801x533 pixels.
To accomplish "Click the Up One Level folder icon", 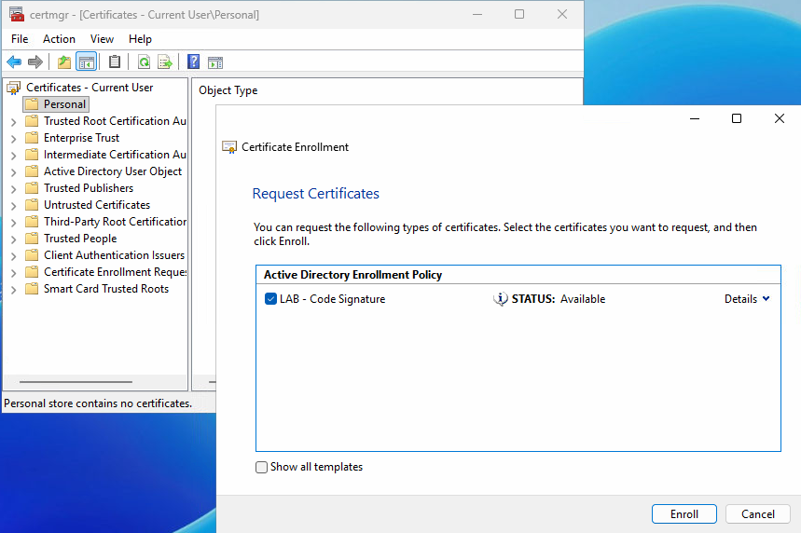I will click(x=63, y=62).
